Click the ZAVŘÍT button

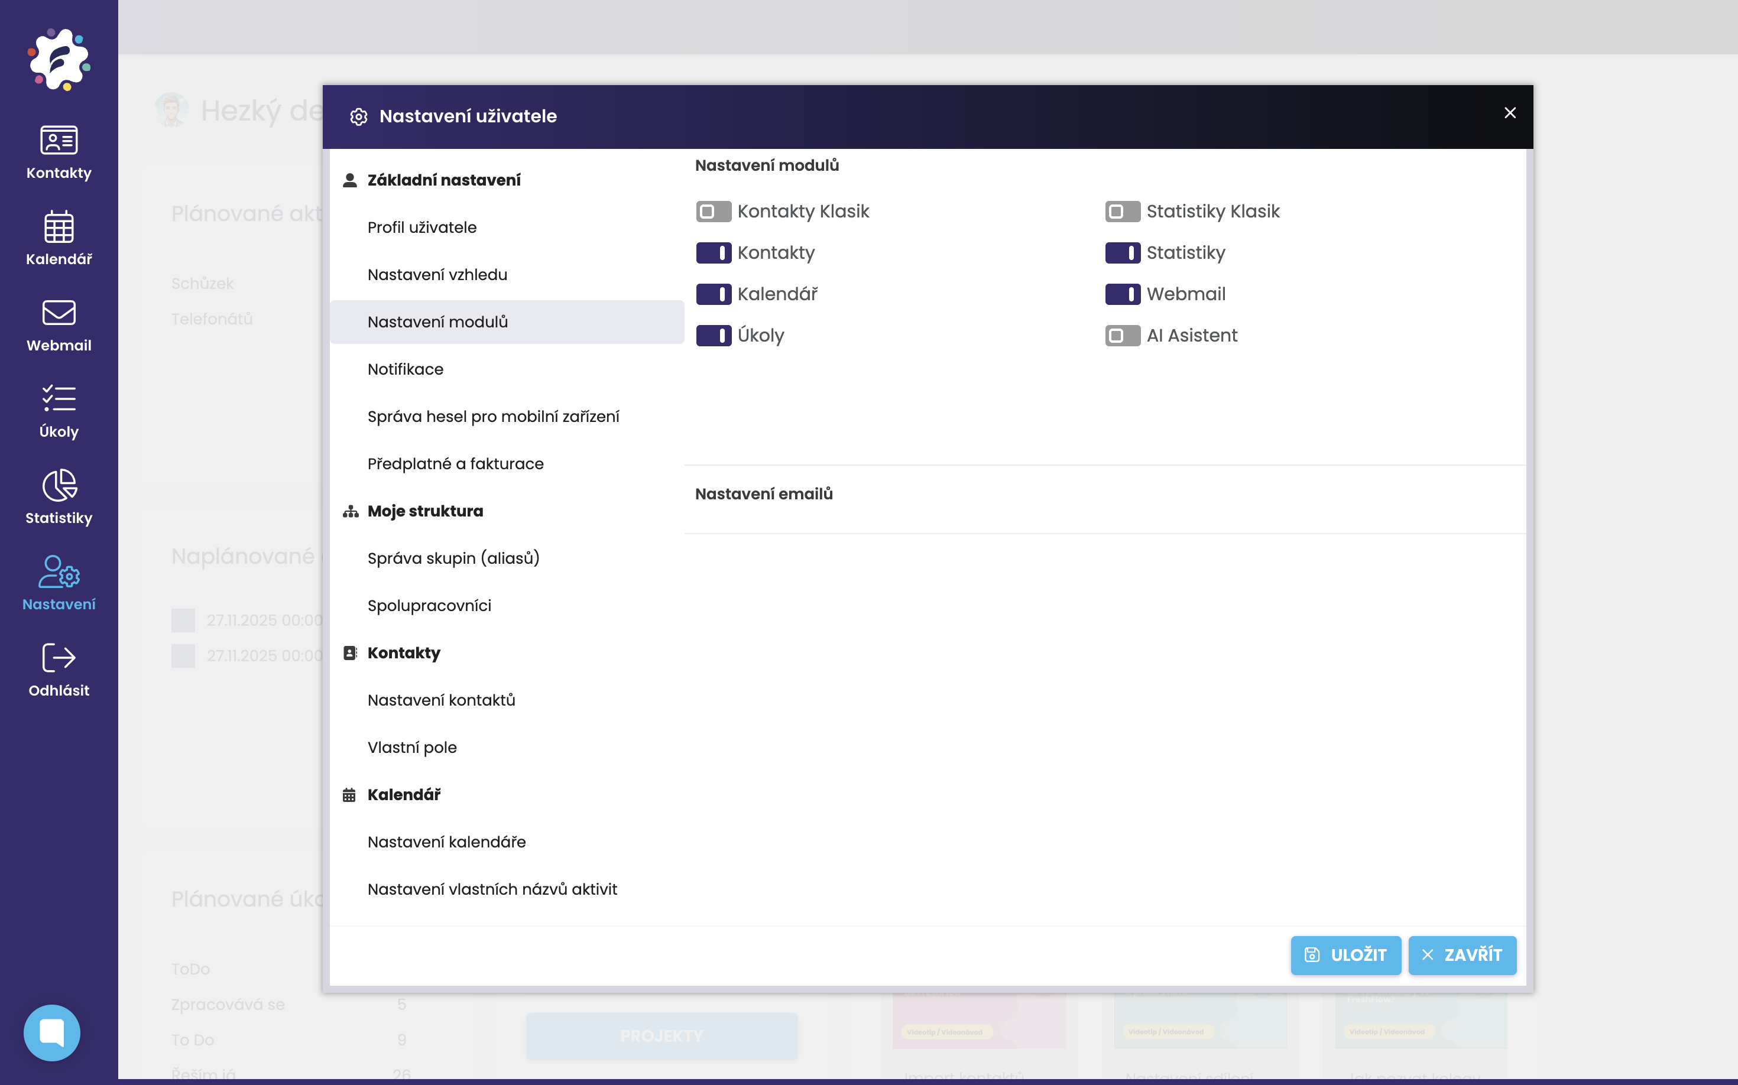tap(1461, 955)
